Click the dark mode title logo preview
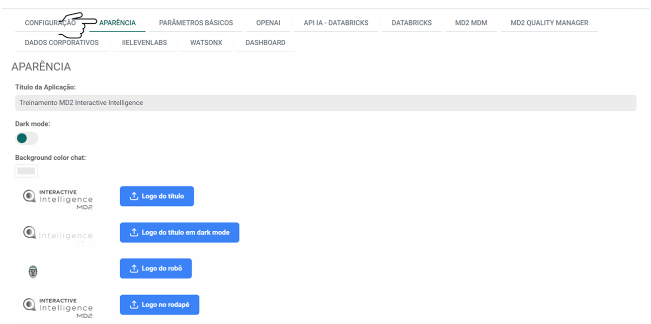 tap(58, 234)
